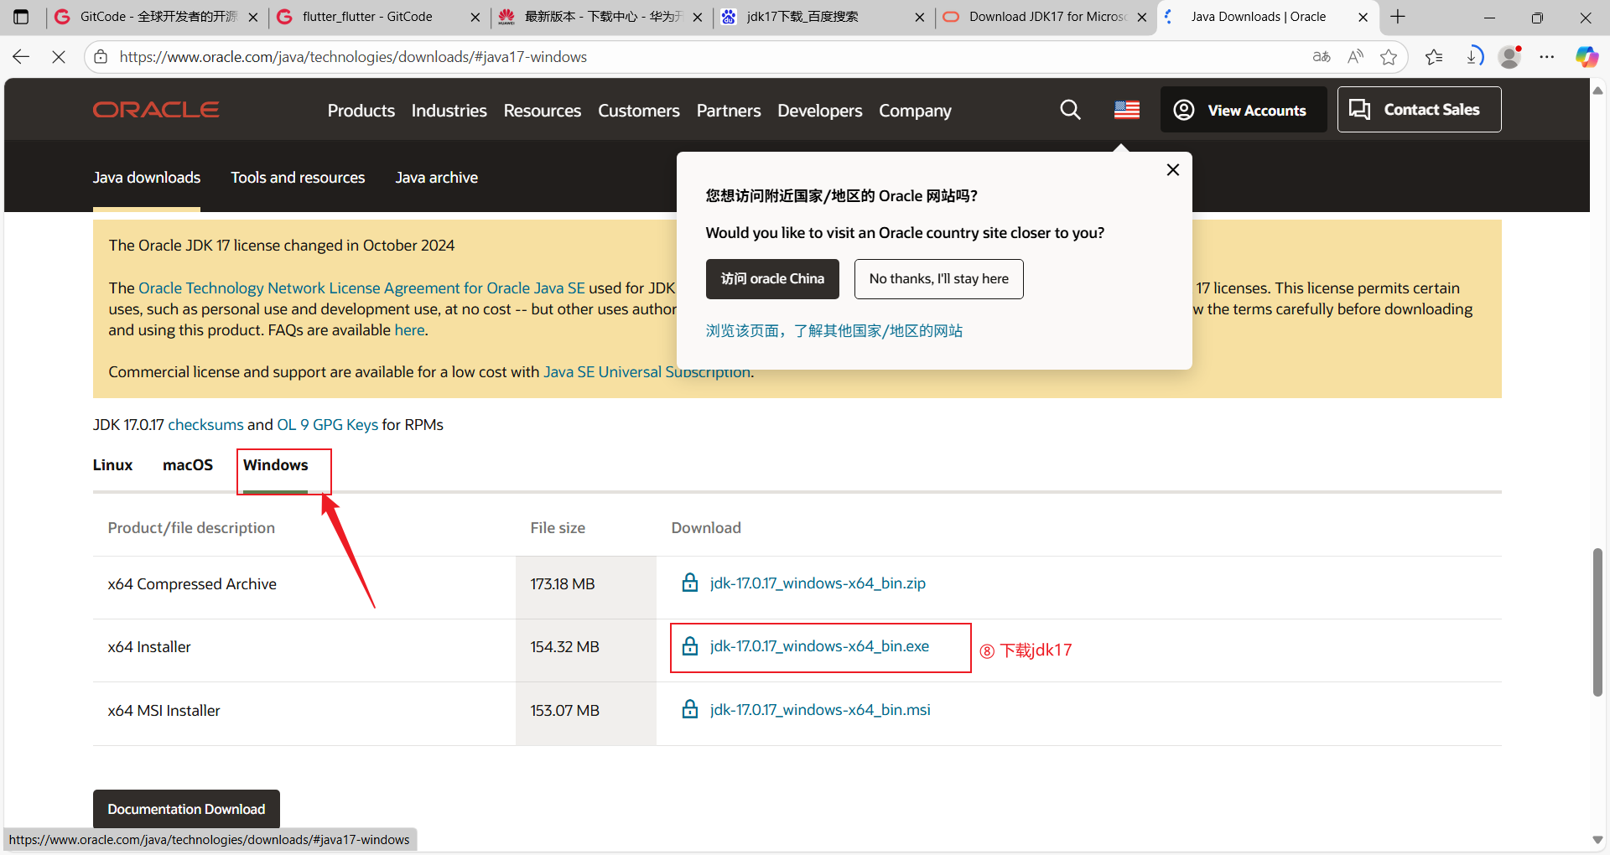Click View Accounts button

coord(1244,110)
